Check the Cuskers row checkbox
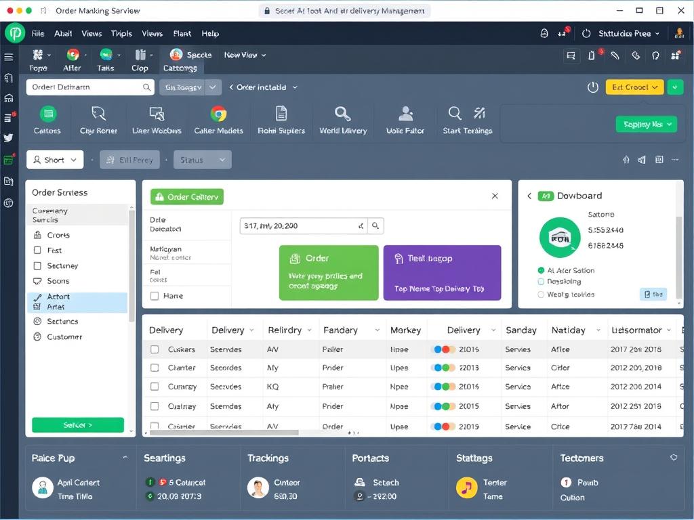This screenshot has width=694, height=520. coord(155,349)
